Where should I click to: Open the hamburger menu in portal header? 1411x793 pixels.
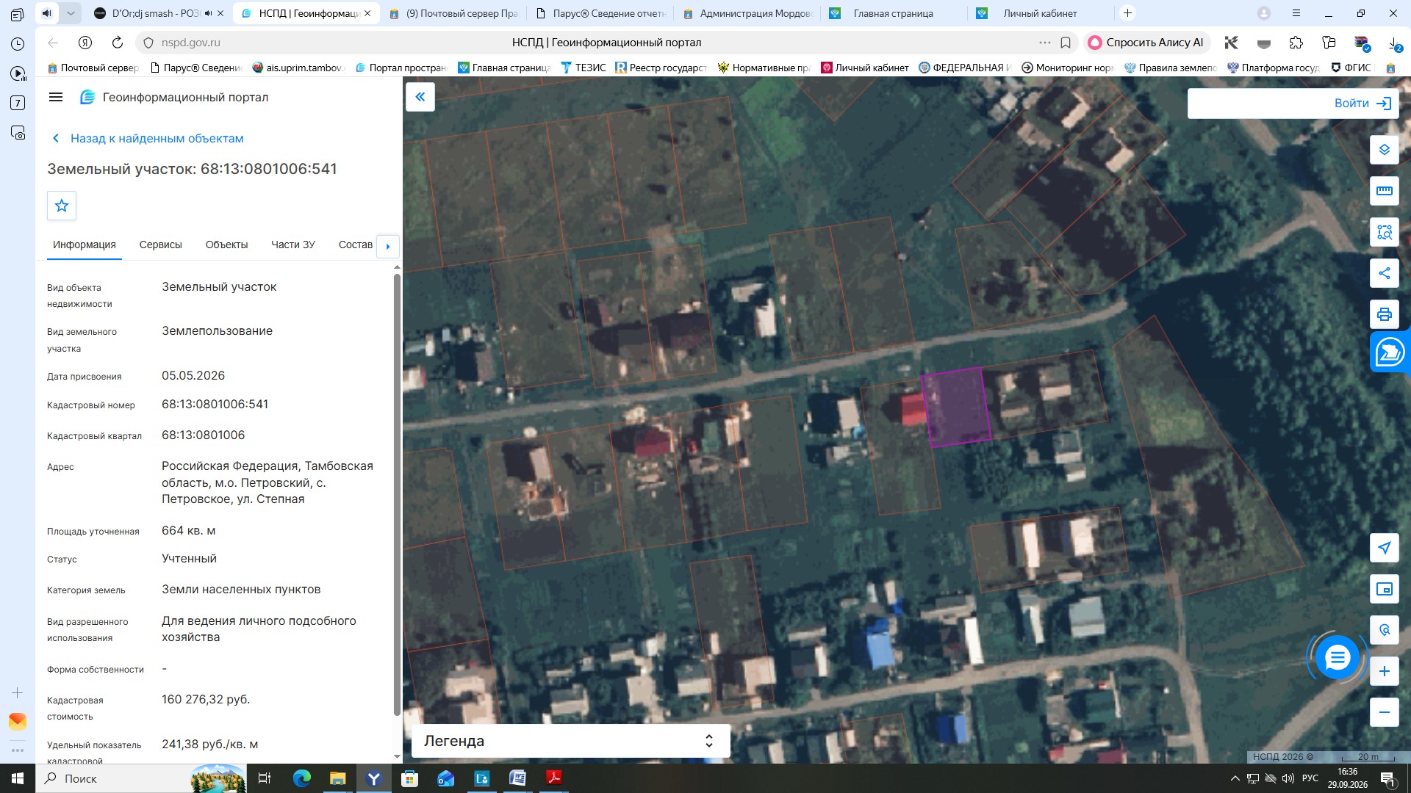click(x=56, y=97)
